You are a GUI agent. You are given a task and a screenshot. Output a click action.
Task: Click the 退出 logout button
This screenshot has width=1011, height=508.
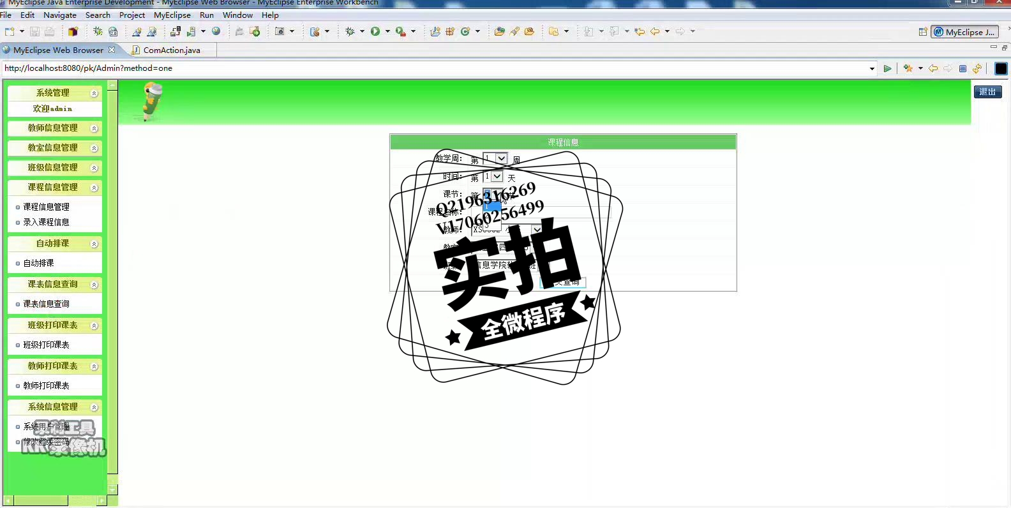pos(988,92)
